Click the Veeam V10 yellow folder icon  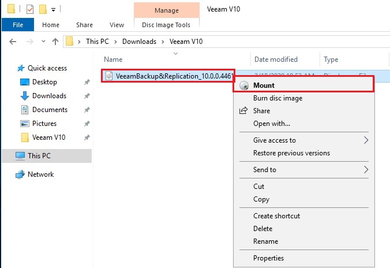pyautogui.click(x=25, y=137)
